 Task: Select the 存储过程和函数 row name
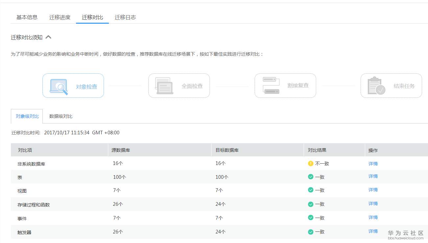tap(34, 205)
